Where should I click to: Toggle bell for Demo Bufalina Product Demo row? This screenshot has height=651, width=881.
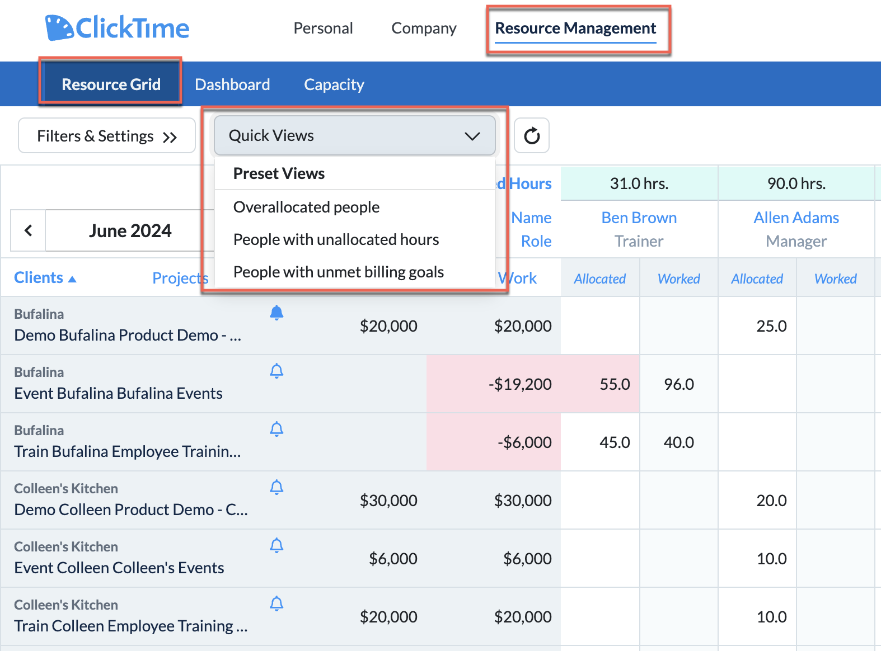click(x=277, y=313)
